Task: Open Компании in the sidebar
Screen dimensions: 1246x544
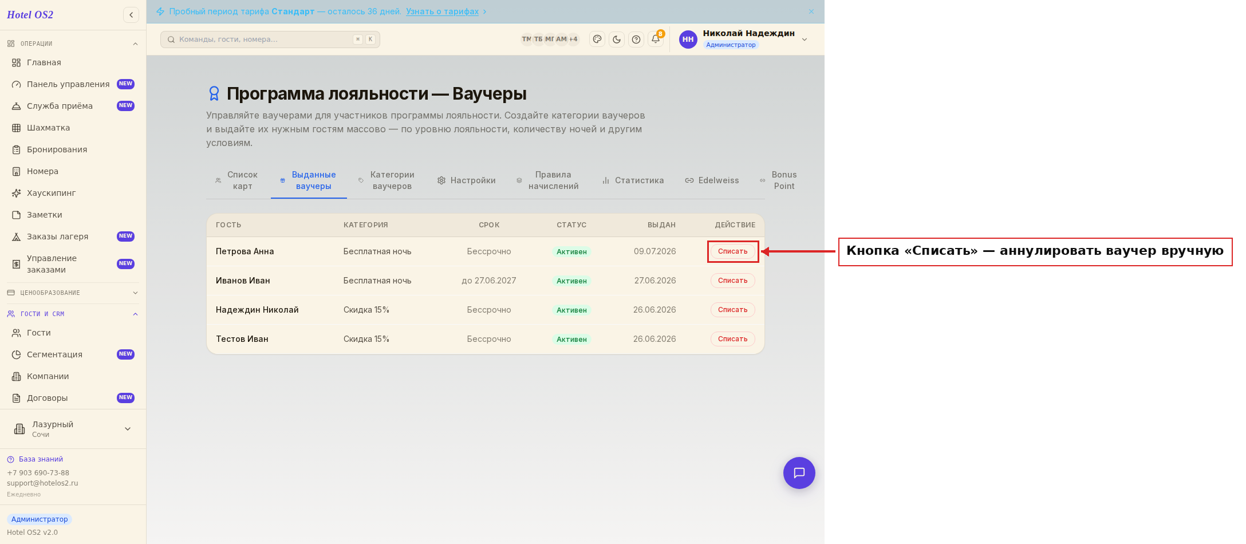Action: [x=73, y=376]
